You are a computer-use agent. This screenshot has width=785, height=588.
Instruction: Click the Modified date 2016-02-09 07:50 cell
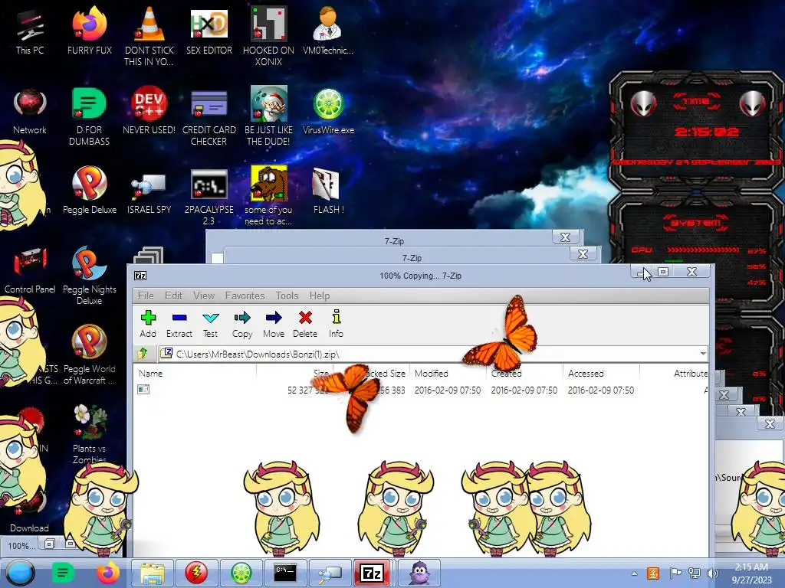(448, 390)
